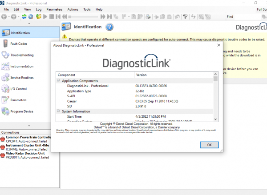Open the Tools menu

click(87, 9)
